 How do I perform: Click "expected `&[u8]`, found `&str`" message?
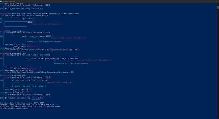tap(60, 82)
